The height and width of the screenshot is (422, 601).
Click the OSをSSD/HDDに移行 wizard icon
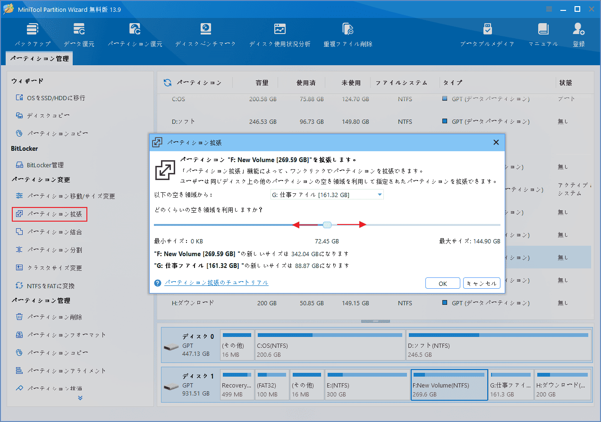pos(19,98)
